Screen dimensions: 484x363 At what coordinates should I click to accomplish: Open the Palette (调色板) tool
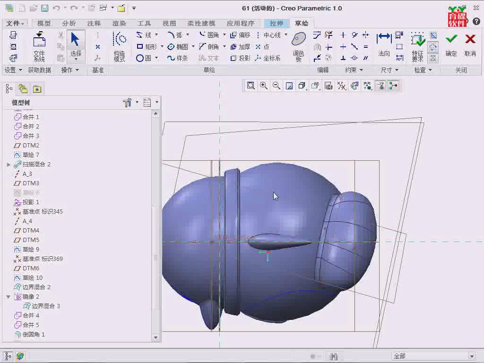[x=299, y=46]
